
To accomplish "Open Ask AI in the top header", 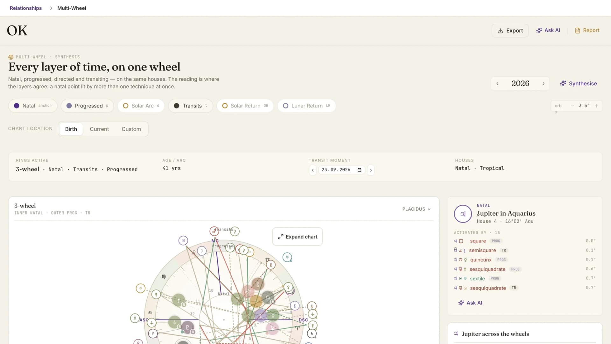I will 548,30.
